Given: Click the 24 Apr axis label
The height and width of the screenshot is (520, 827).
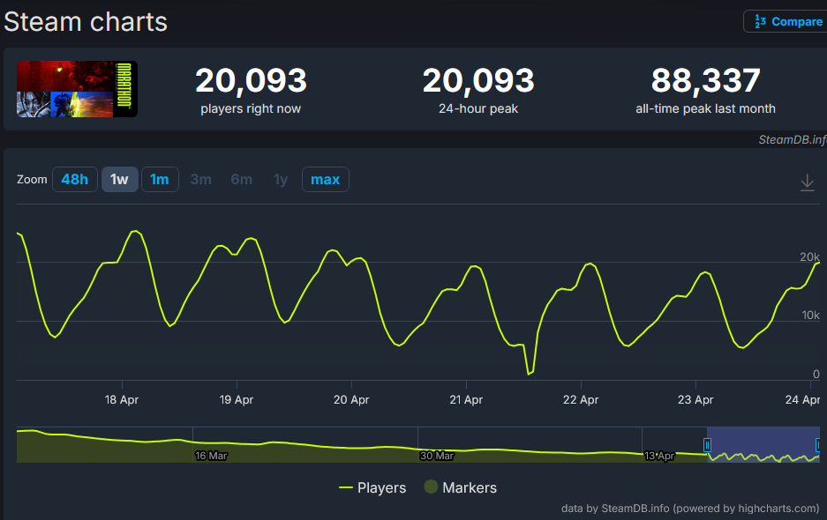Looking at the screenshot, I should (x=802, y=400).
